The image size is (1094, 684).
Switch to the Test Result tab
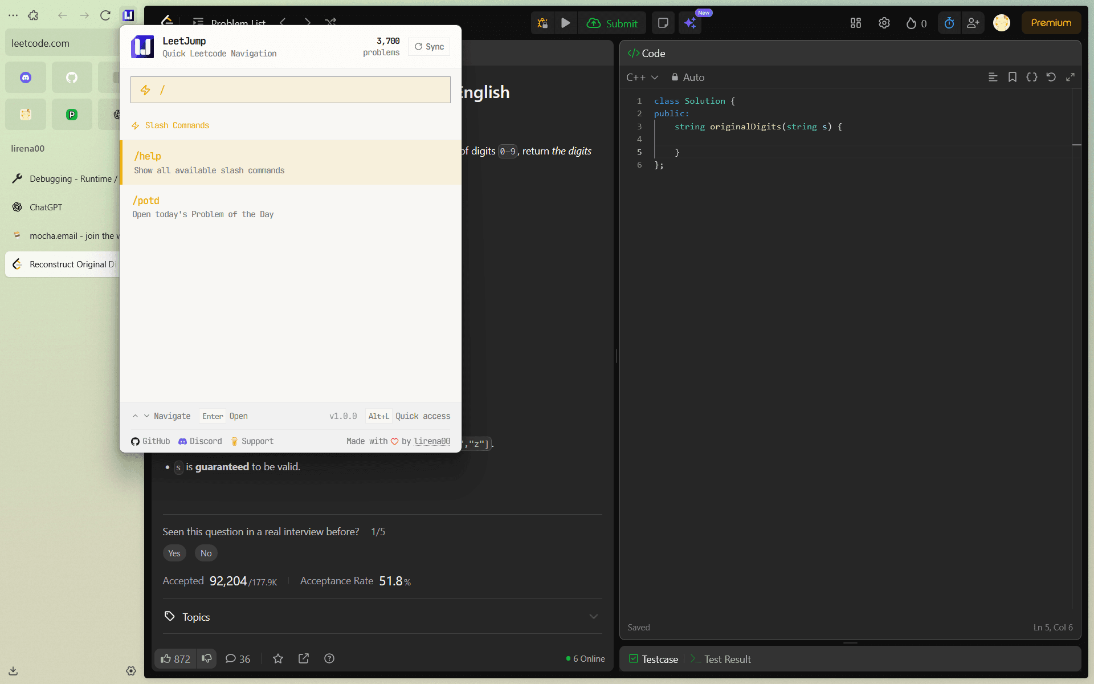point(728,659)
